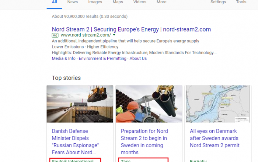
Task: Open Danish Defense Minister story thumbnail
Action: coord(80,104)
